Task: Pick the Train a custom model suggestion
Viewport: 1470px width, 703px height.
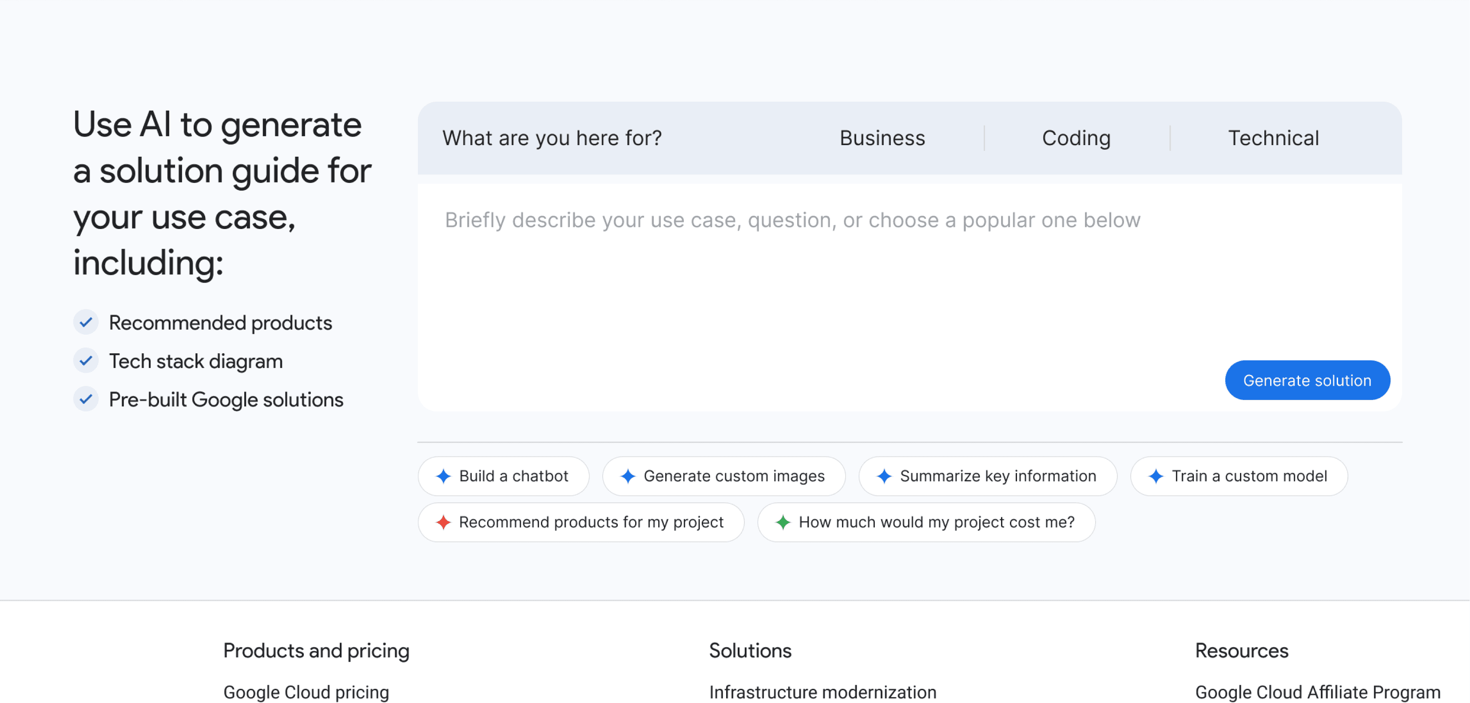Action: 1248,476
